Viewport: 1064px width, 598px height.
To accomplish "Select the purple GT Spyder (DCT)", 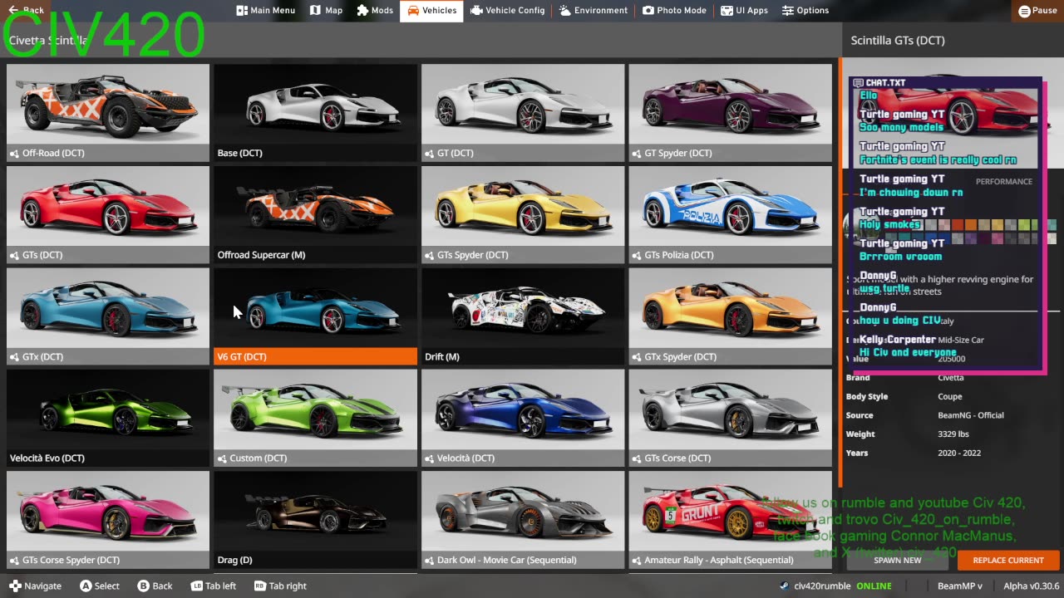I will (730, 112).
